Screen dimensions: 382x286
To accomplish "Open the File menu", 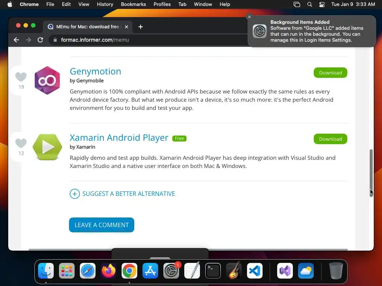I will tap(50, 4).
